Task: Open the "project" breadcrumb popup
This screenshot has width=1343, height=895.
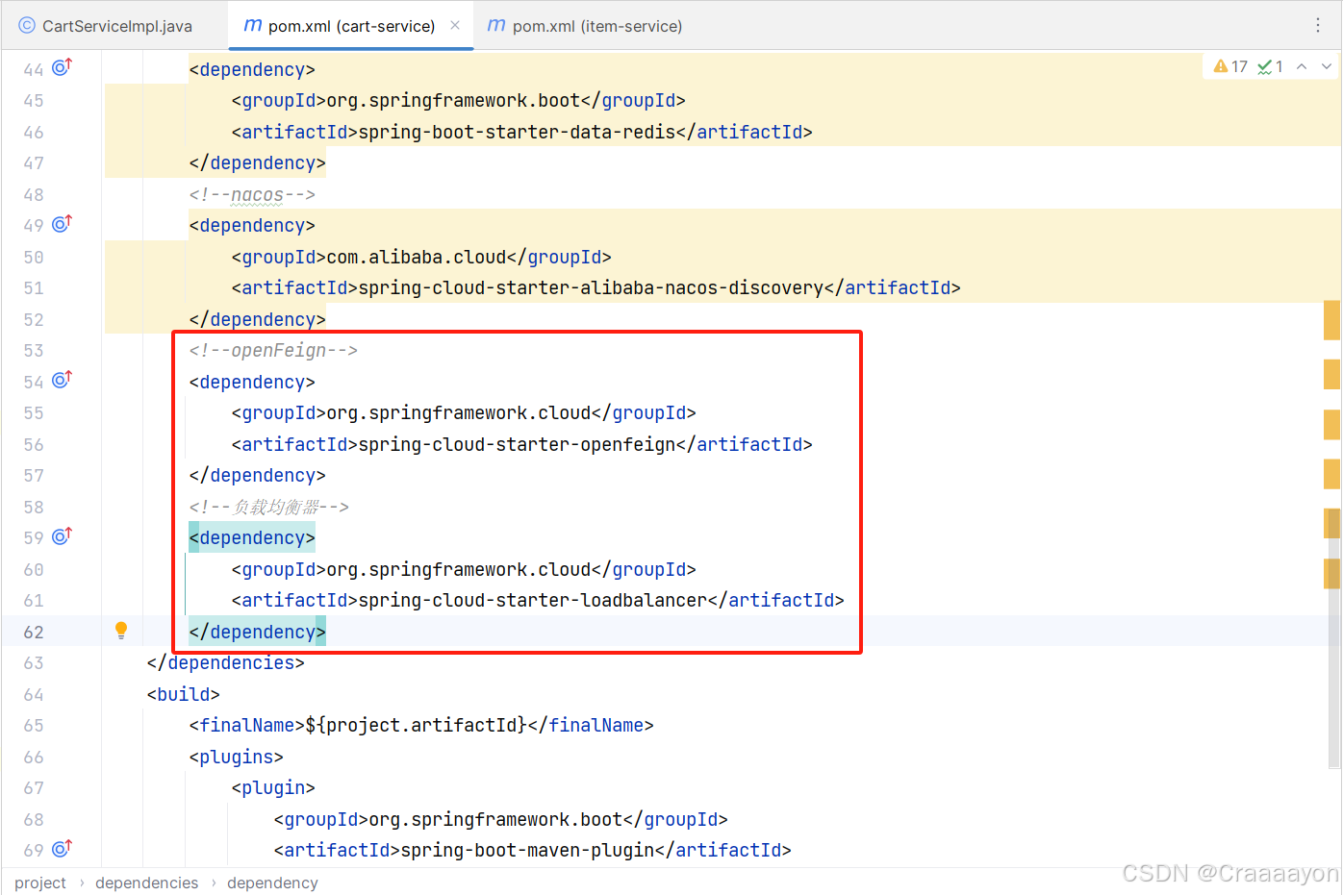Action: [x=40, y=883]
